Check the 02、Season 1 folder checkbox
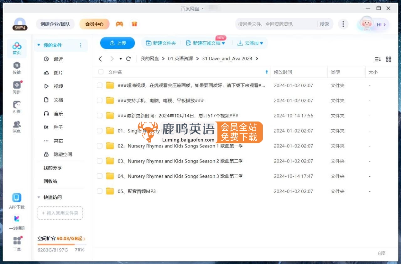The image size is (401, 264). 100,146
